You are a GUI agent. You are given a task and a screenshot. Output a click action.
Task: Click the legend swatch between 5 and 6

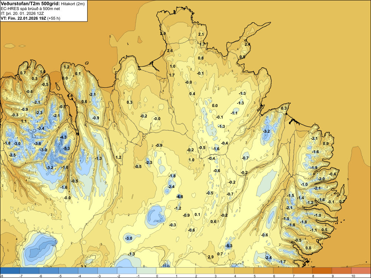(263, 271)
